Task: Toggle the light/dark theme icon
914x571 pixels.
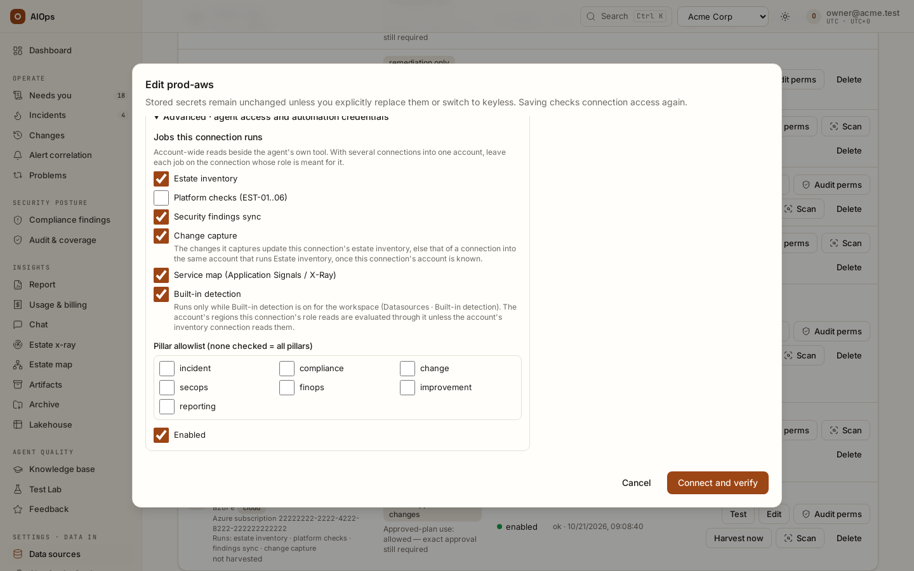Action: 785,16
